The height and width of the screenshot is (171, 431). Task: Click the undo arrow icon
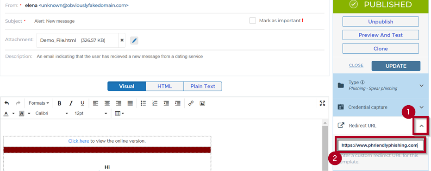pyautogui.click(x=7, y=103)
